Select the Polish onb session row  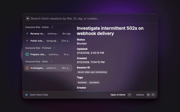click(x=48, y=41)
